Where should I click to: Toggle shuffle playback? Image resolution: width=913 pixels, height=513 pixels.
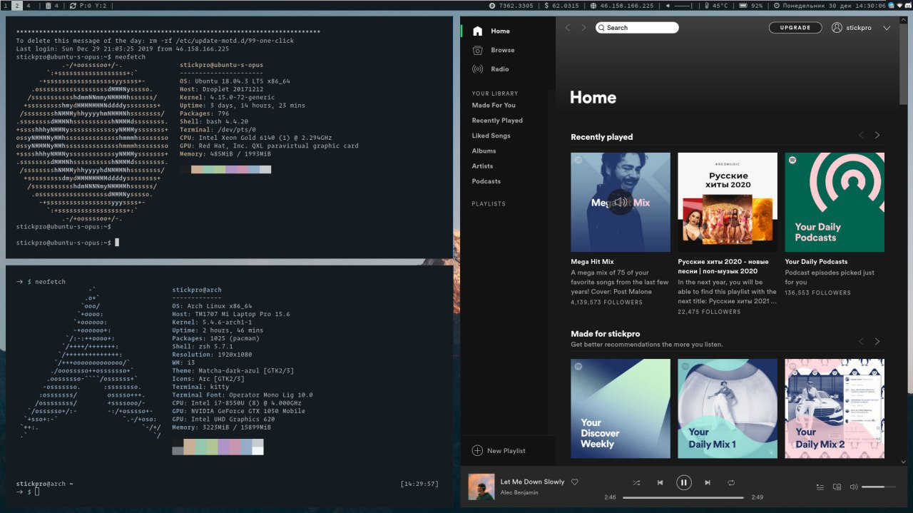click(x=636, y=483)
